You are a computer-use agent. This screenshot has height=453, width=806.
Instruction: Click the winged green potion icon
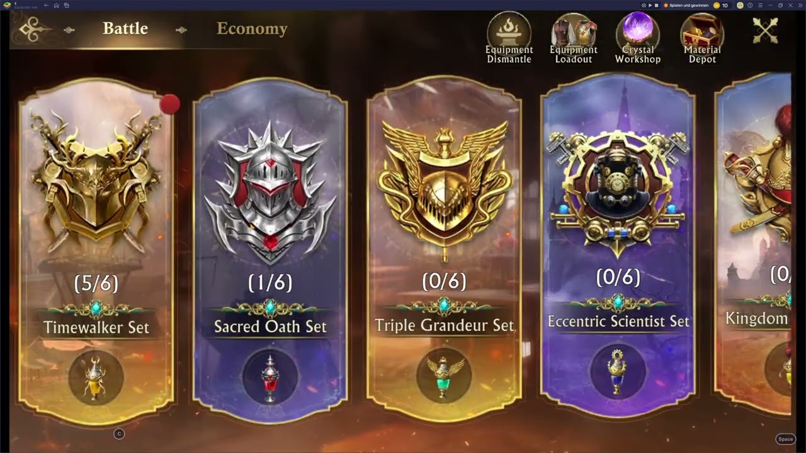point(444,376)
